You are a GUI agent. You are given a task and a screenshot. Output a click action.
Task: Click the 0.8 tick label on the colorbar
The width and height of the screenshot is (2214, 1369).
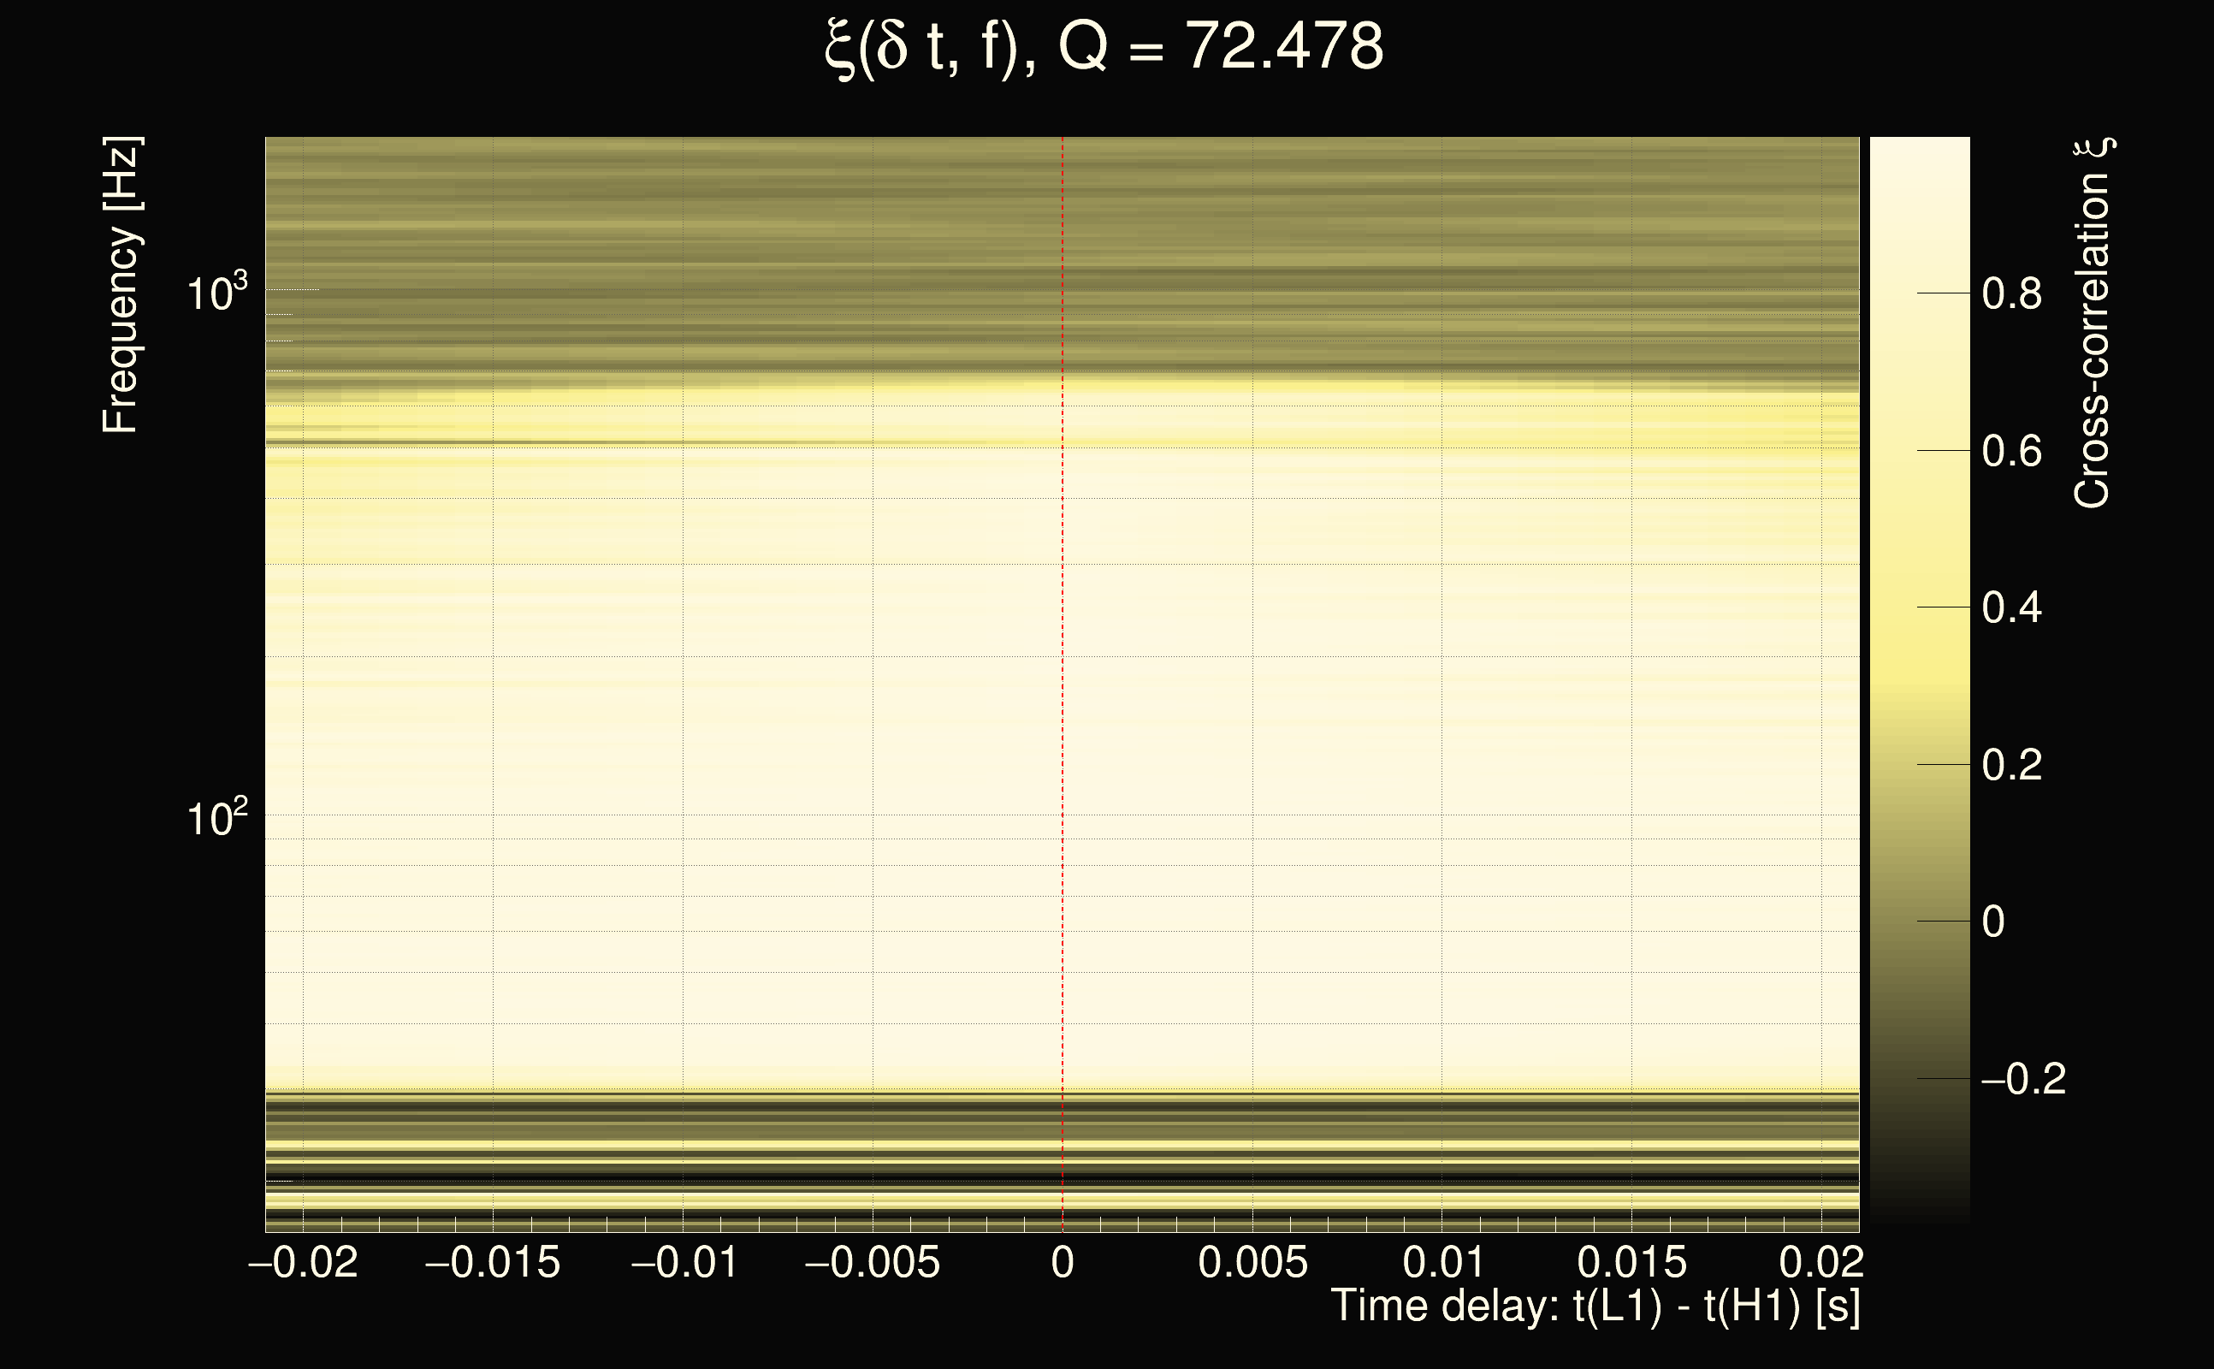[2011, 293]
